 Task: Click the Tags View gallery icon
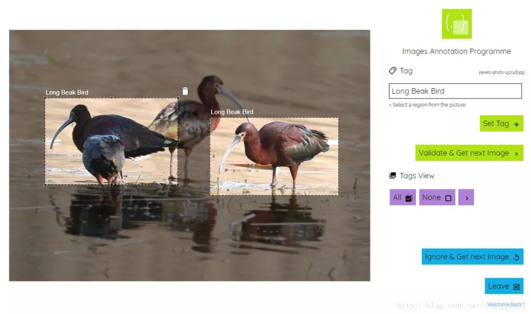392,176
